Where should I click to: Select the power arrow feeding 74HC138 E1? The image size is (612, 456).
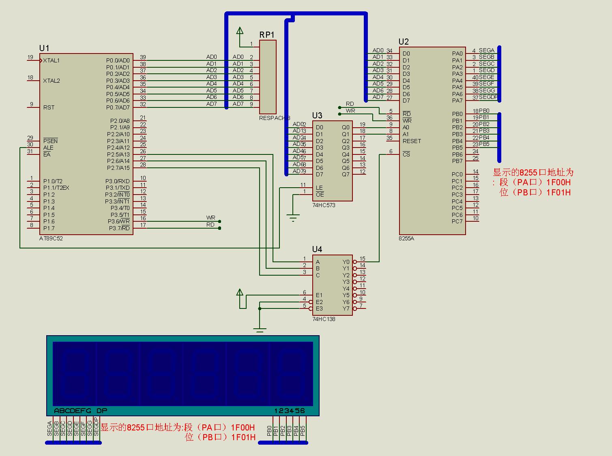pyautogui.click(x=240, y=293)
